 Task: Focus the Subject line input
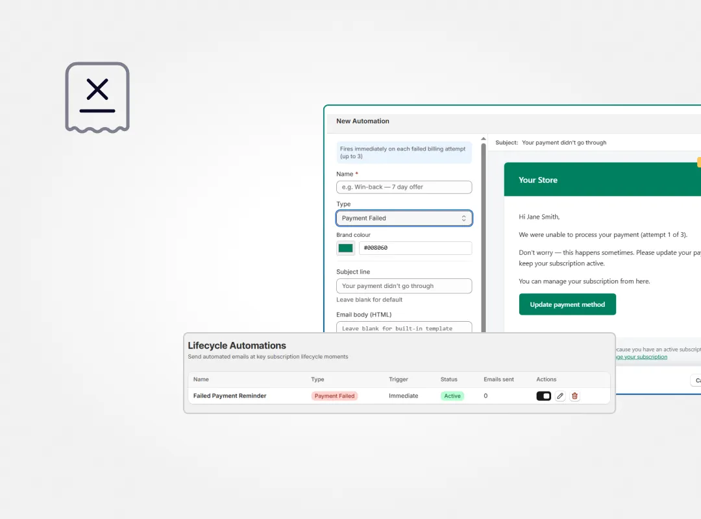coord(404,286)
